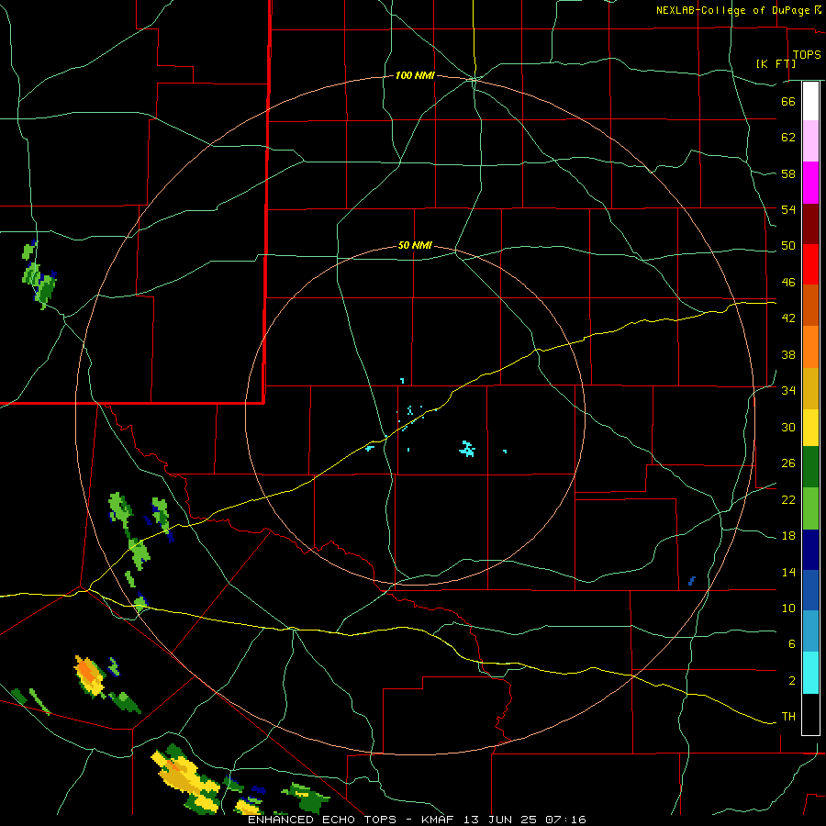826x826 pixels.
Task: Click the 50 NMI range ring label
Action: (415, 245)
